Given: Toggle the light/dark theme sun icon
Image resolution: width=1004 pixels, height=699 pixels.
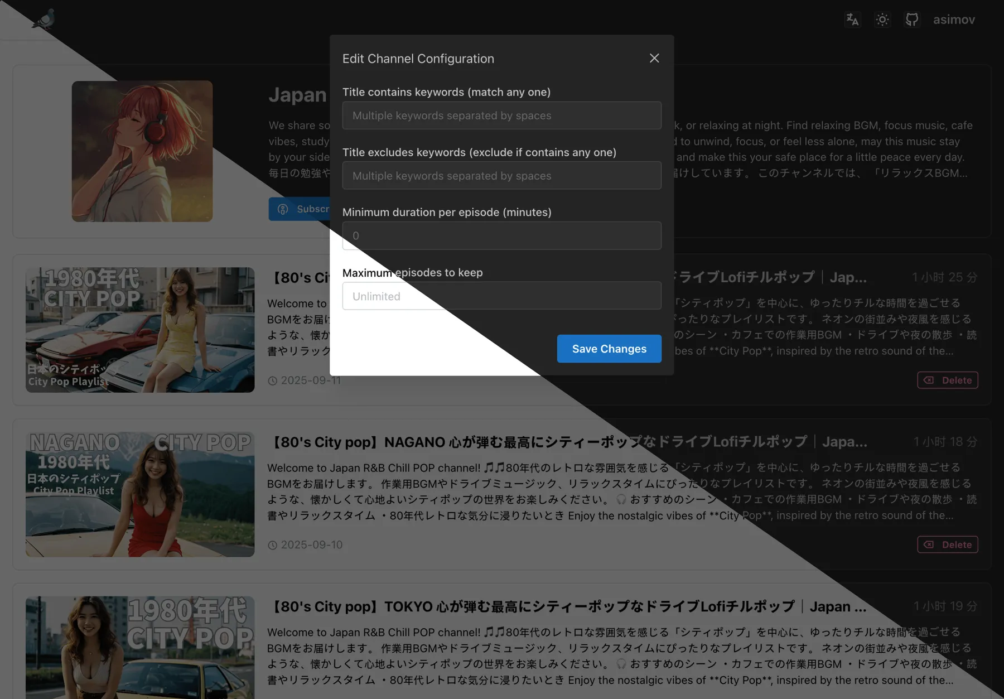Looking at the screenshot, I should [882, 20].
